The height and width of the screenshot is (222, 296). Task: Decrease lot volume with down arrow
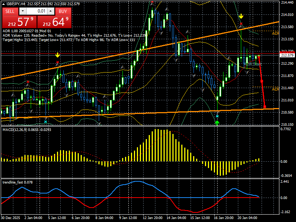click(x=23, y=11)
